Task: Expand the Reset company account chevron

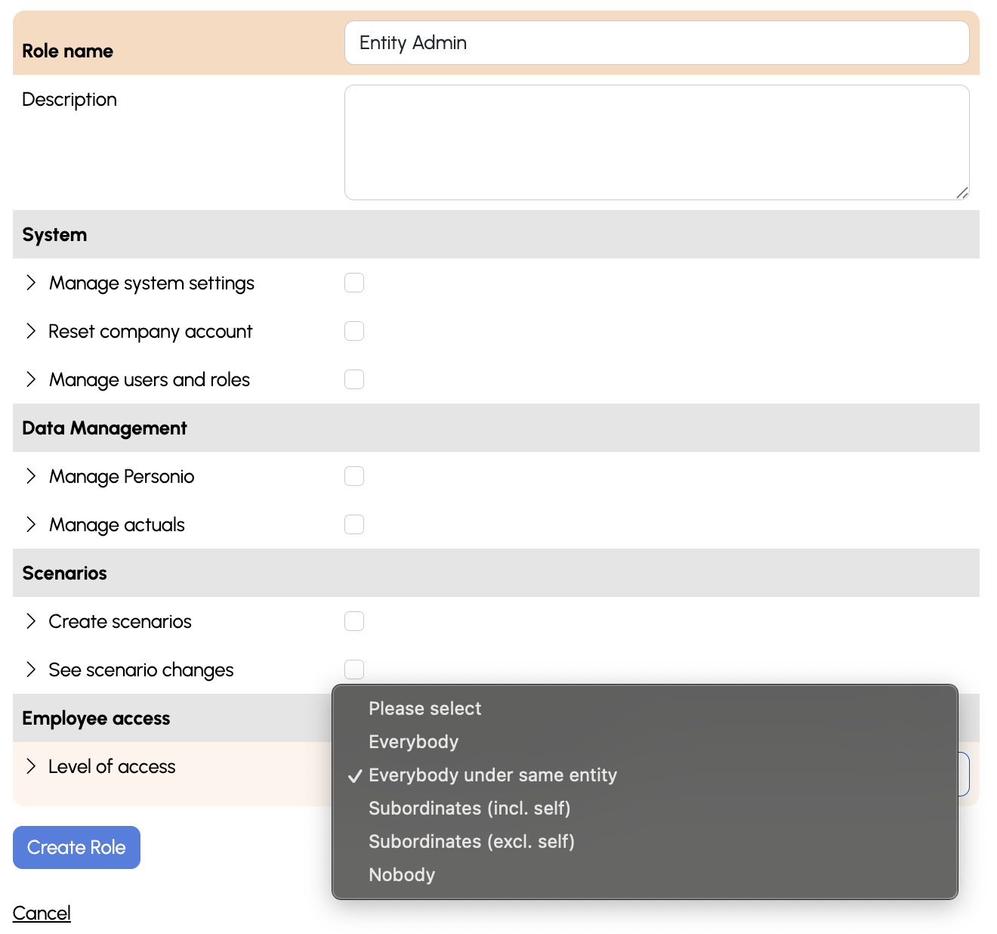Action: click(x=31, y=331)
